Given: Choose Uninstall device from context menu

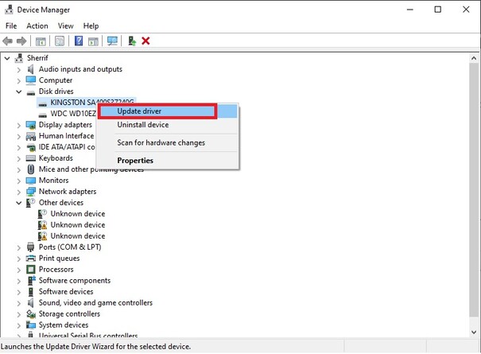Looking at the screenshot, I should [168, 125].
